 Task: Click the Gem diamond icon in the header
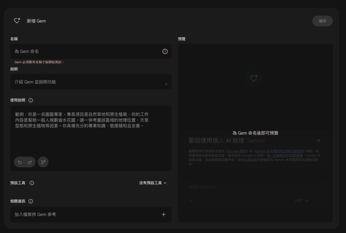click(x=17, y=21)
